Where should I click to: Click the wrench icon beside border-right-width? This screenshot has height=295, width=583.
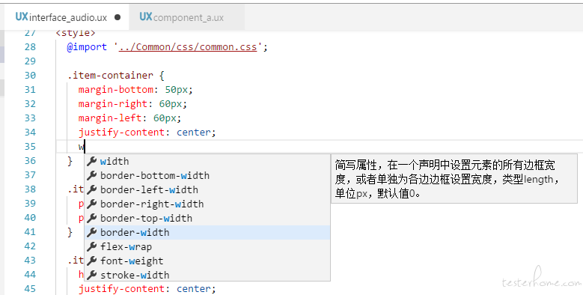point(92,204)
